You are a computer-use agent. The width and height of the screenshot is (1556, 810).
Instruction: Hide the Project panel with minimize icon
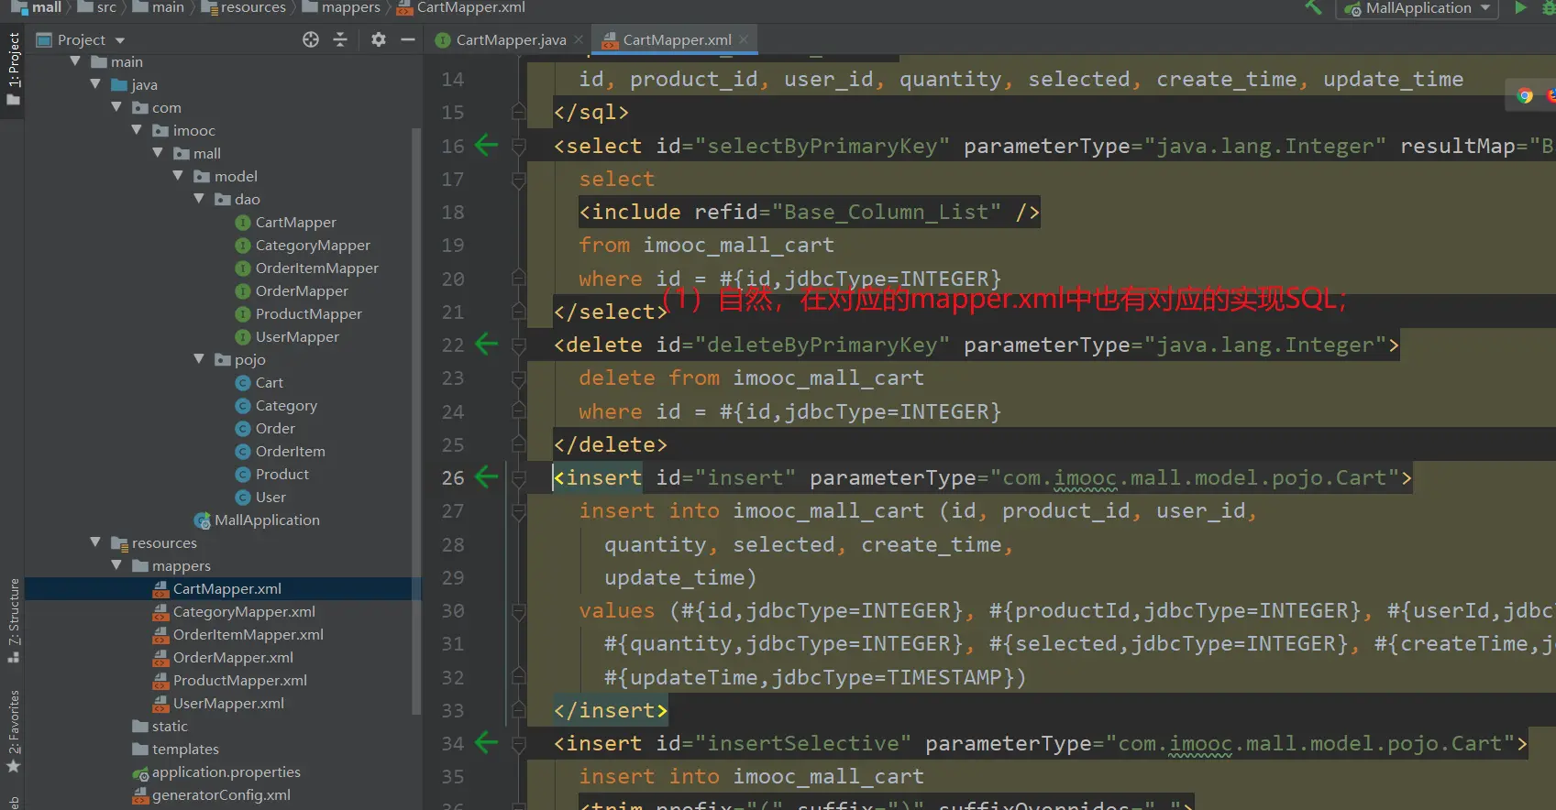[x=408, y=39]
